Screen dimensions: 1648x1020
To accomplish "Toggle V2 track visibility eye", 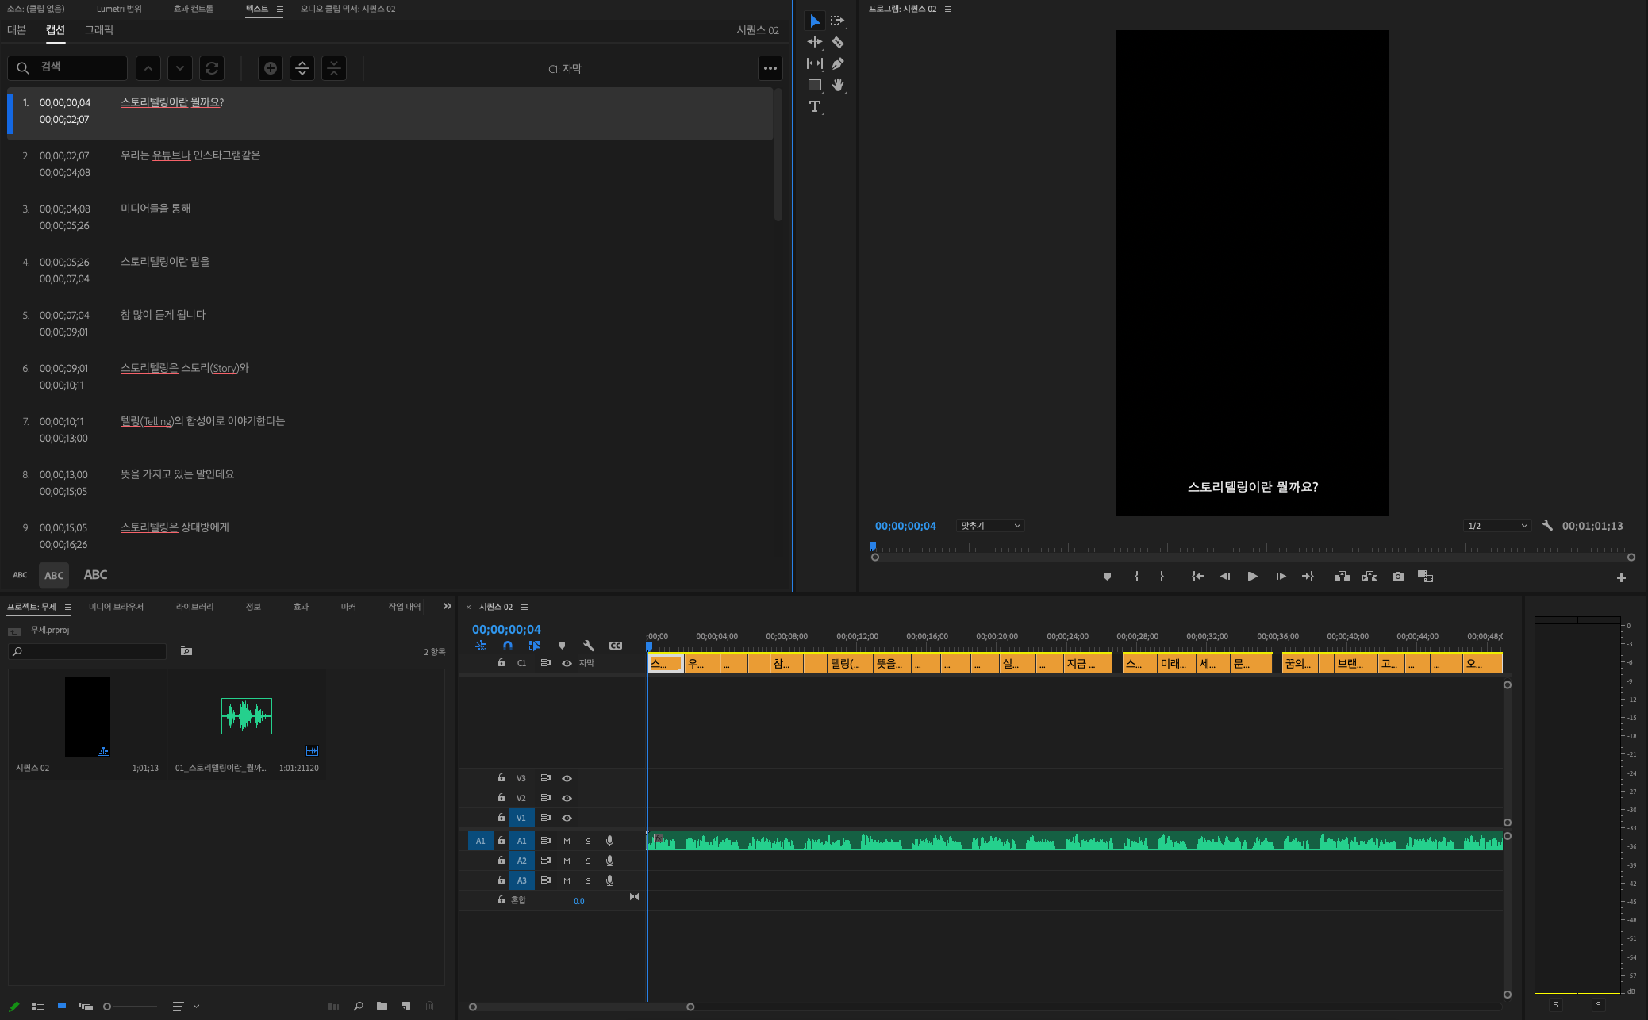I will point(567,798).
